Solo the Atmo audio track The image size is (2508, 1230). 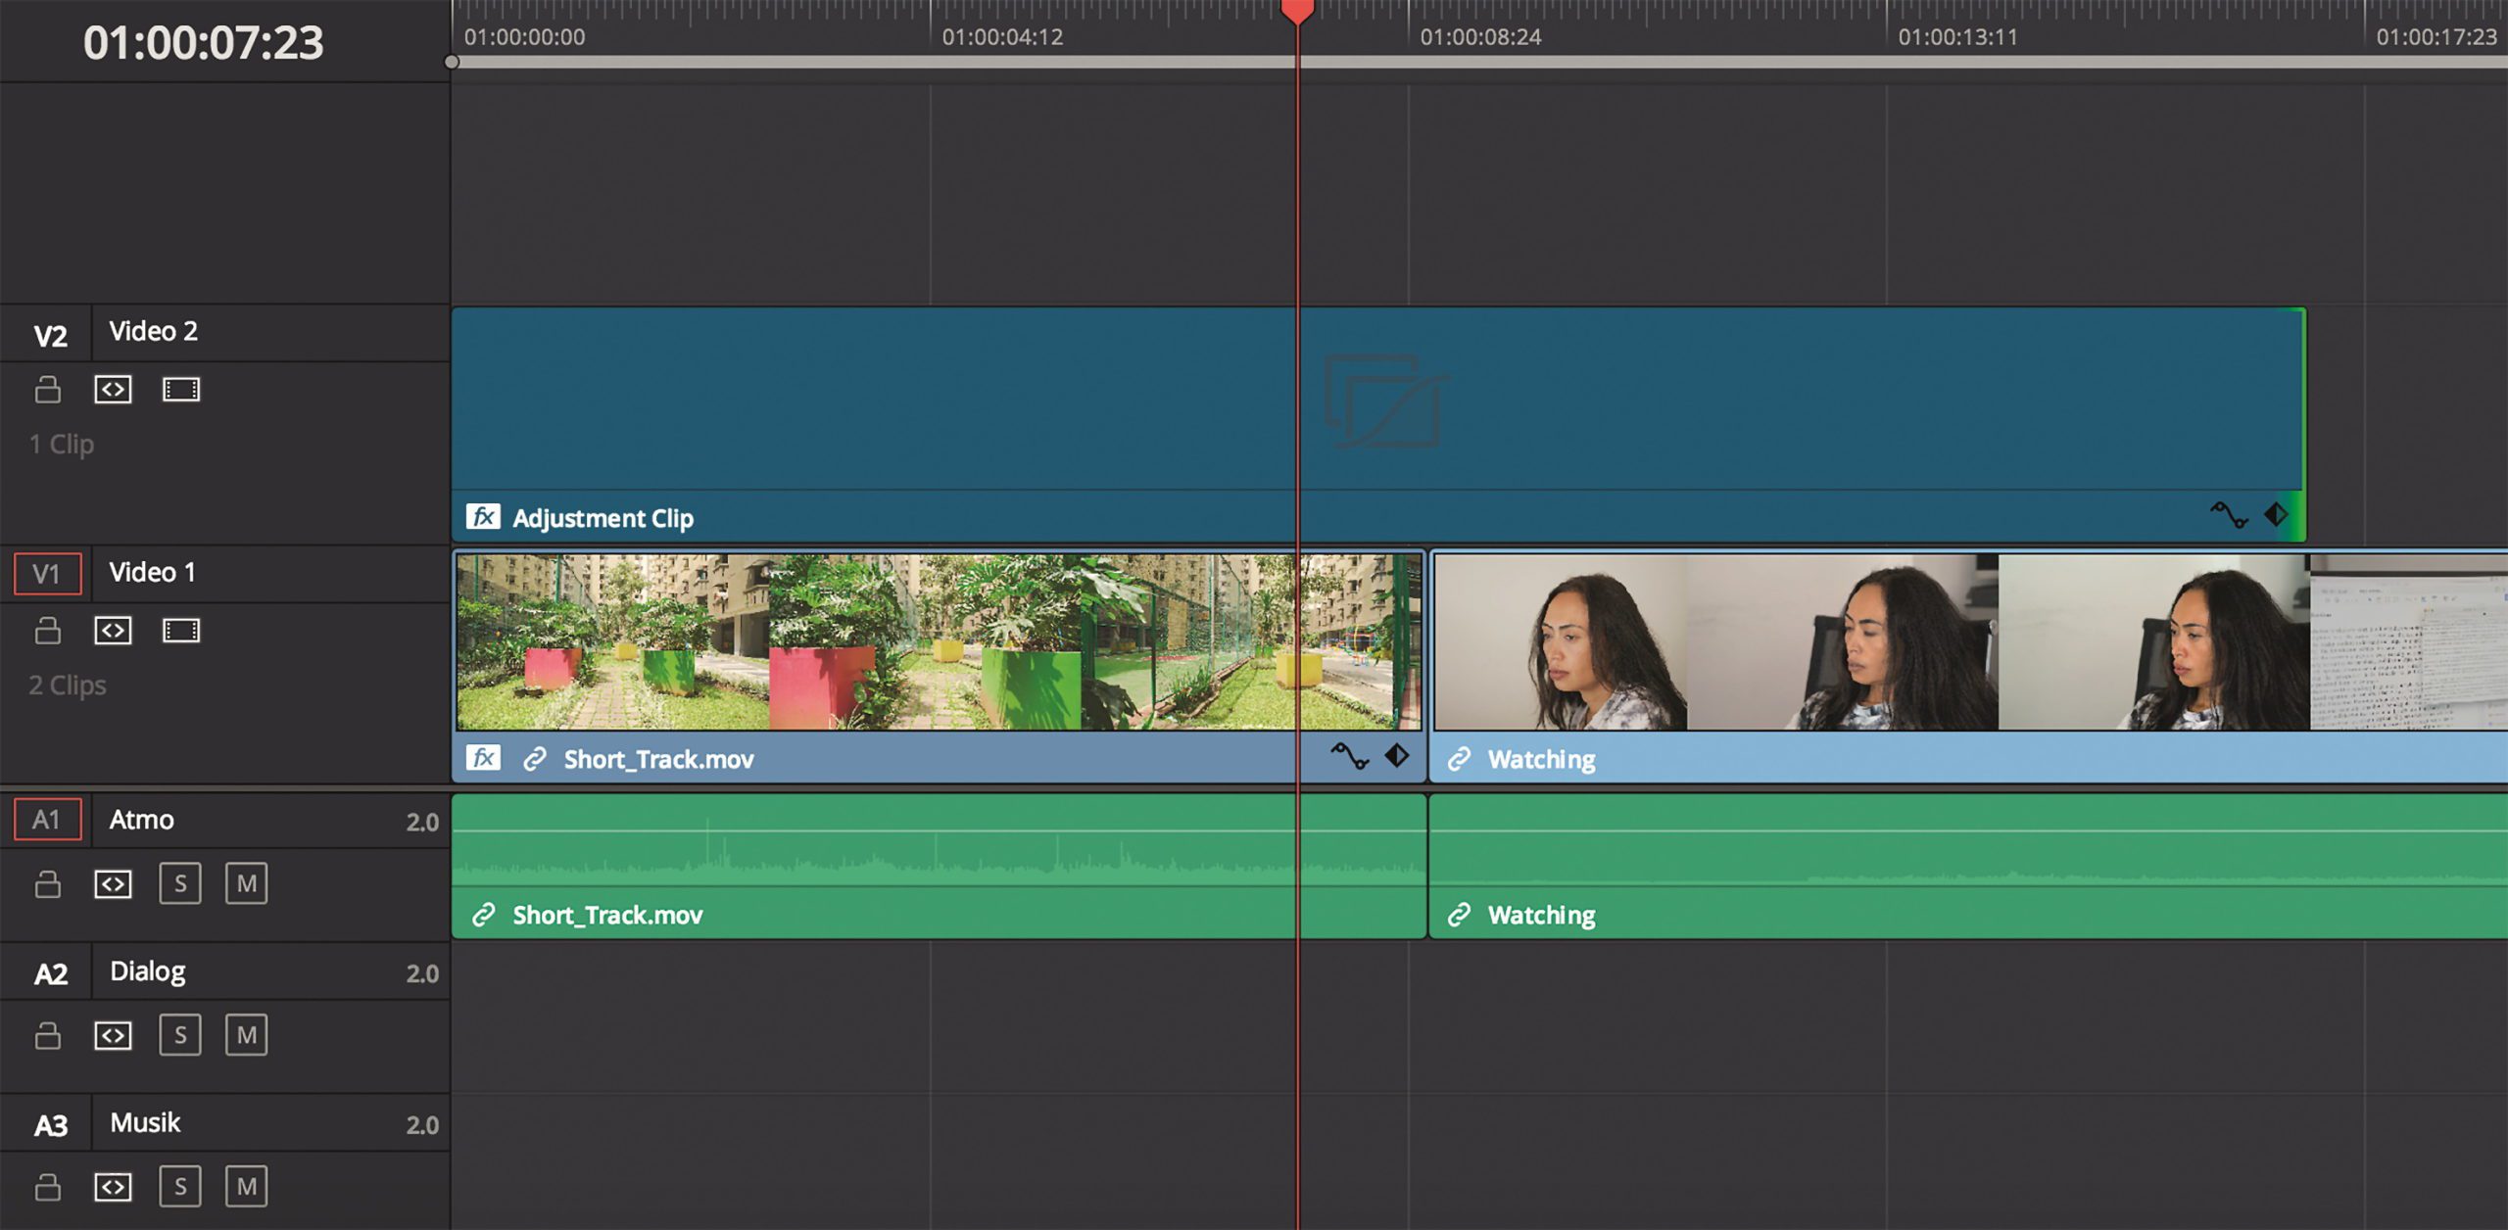pyautogui.click(x=180, y=884)
